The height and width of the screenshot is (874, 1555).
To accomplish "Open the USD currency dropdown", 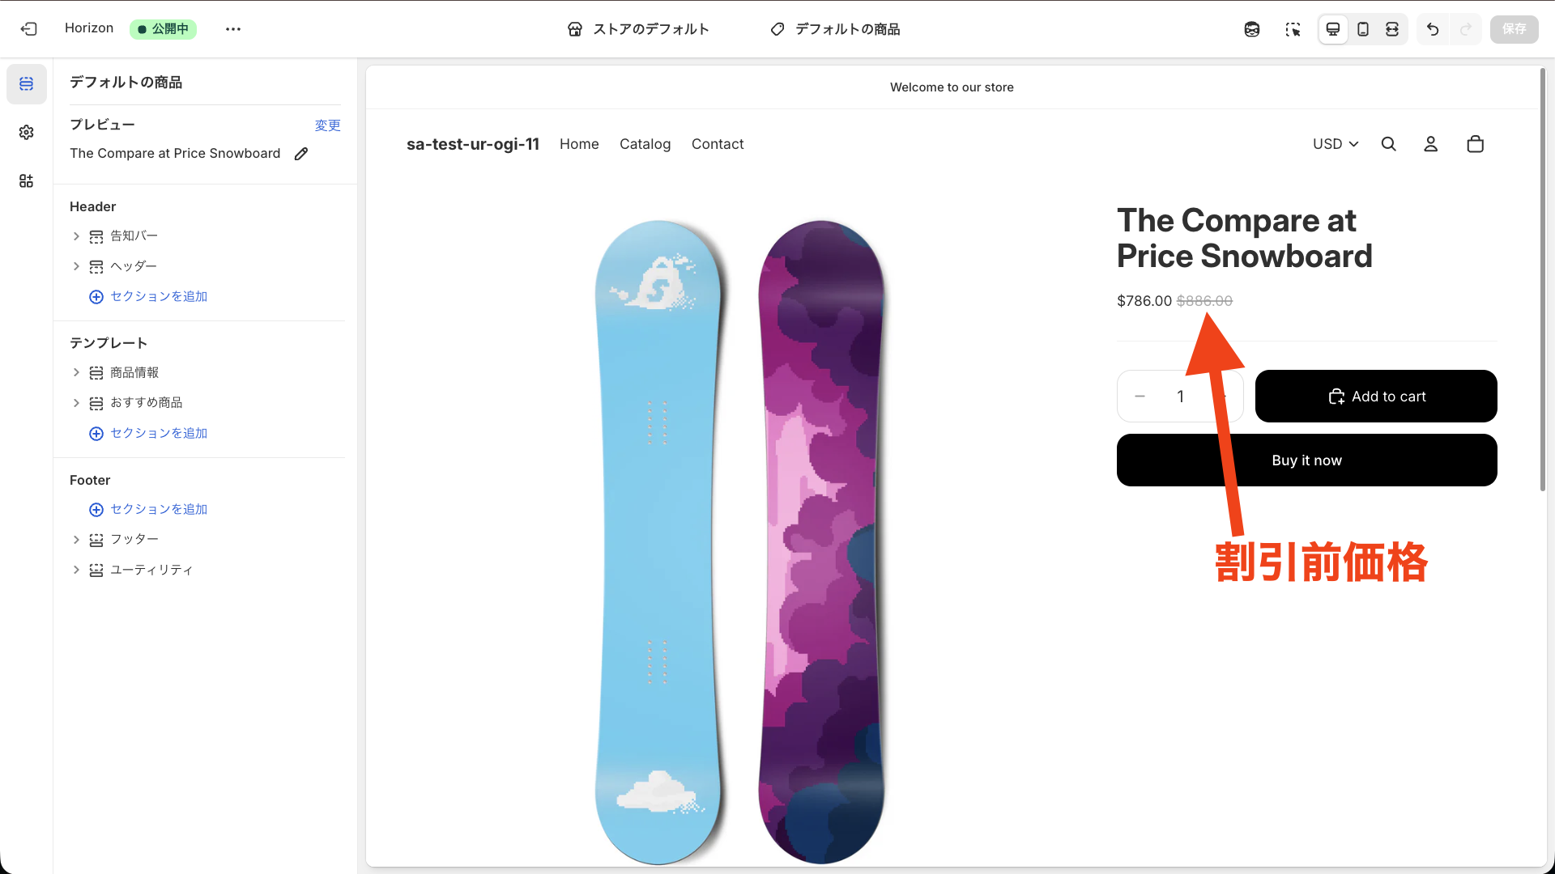I will click(x=1335, y=143).
